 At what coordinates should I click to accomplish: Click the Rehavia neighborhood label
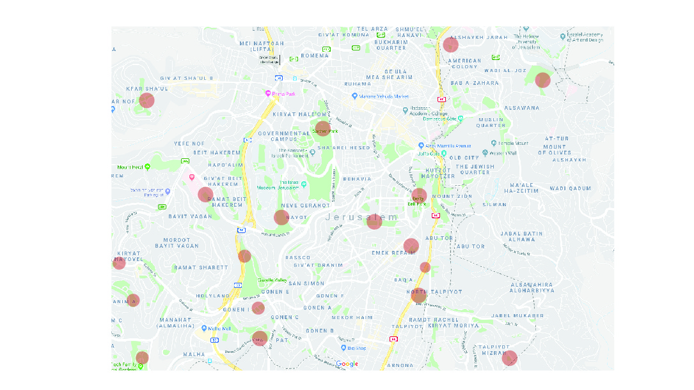(357, 179)
